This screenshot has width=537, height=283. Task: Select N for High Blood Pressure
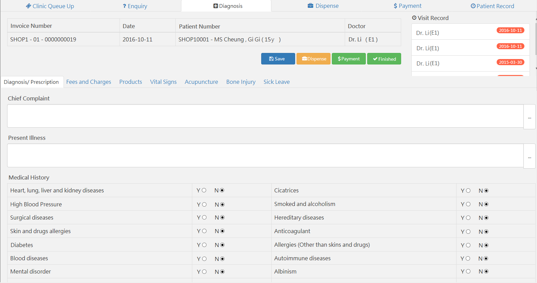222,205
